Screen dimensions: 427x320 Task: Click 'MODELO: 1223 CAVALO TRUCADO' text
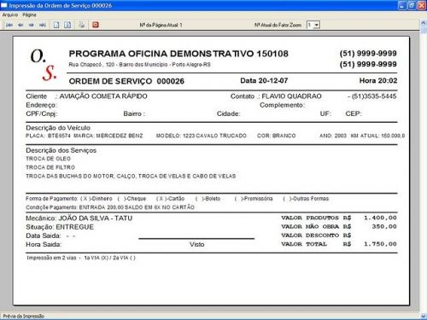point(201,136)
